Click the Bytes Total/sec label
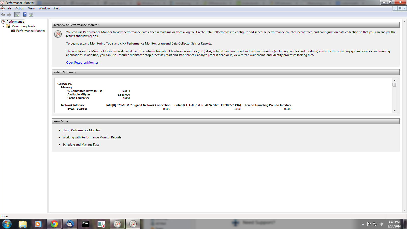407x229 pixels. [77, 109]
